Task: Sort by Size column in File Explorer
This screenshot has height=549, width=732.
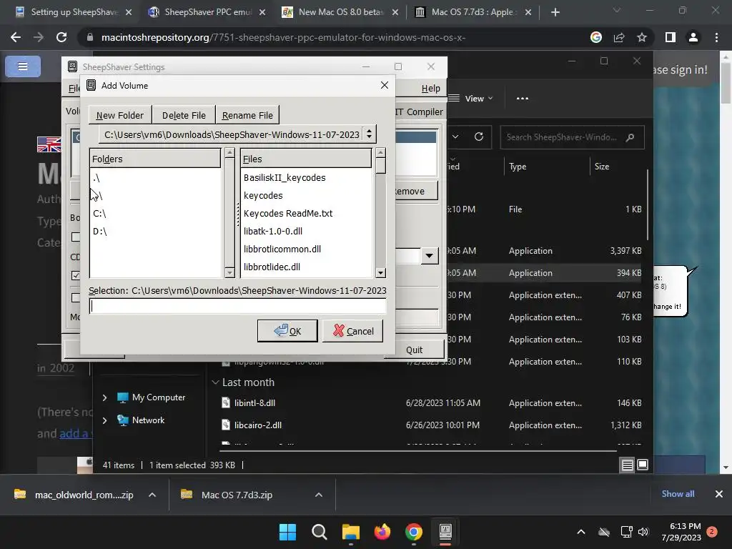Action: click(602, 166)
